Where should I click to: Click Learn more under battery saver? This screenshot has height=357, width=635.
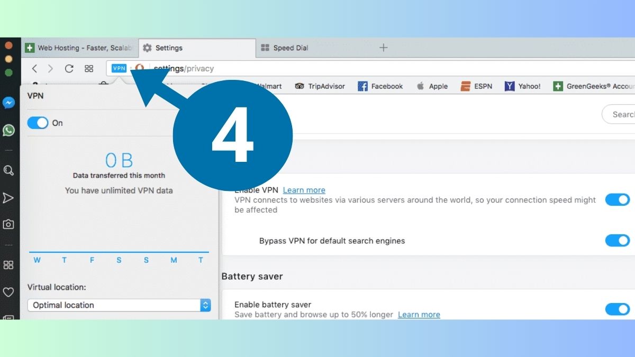point(419,315)
